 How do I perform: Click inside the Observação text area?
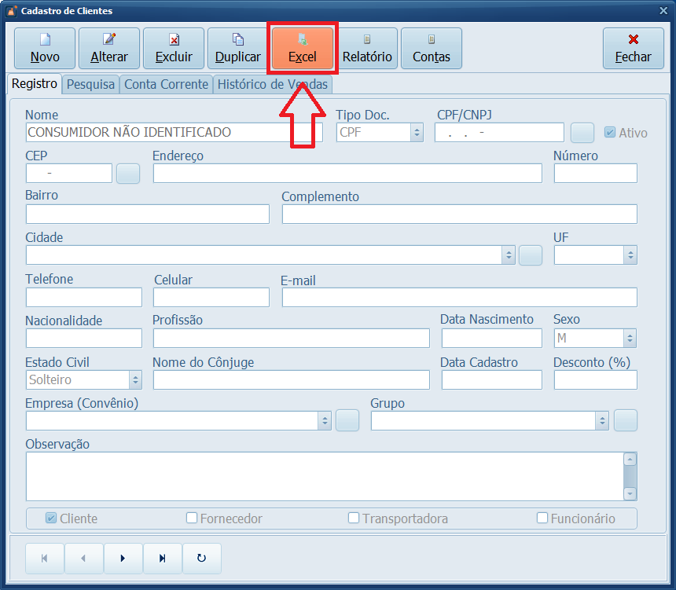[x=325, y=477]
